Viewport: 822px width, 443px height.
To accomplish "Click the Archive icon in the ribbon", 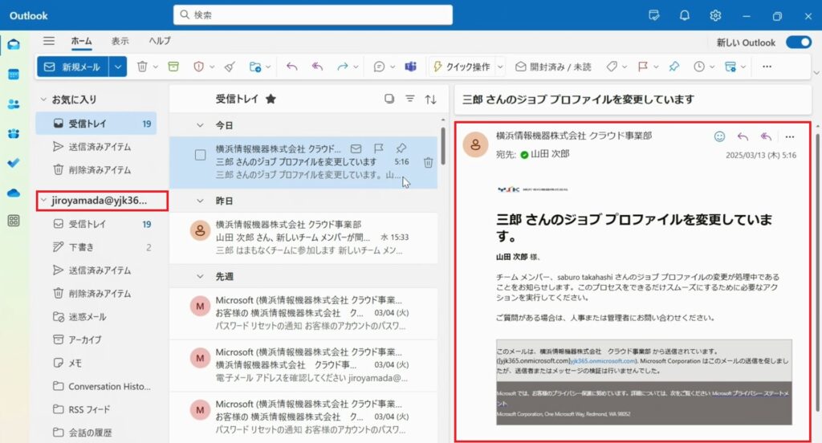I will [x=173, y=67].
